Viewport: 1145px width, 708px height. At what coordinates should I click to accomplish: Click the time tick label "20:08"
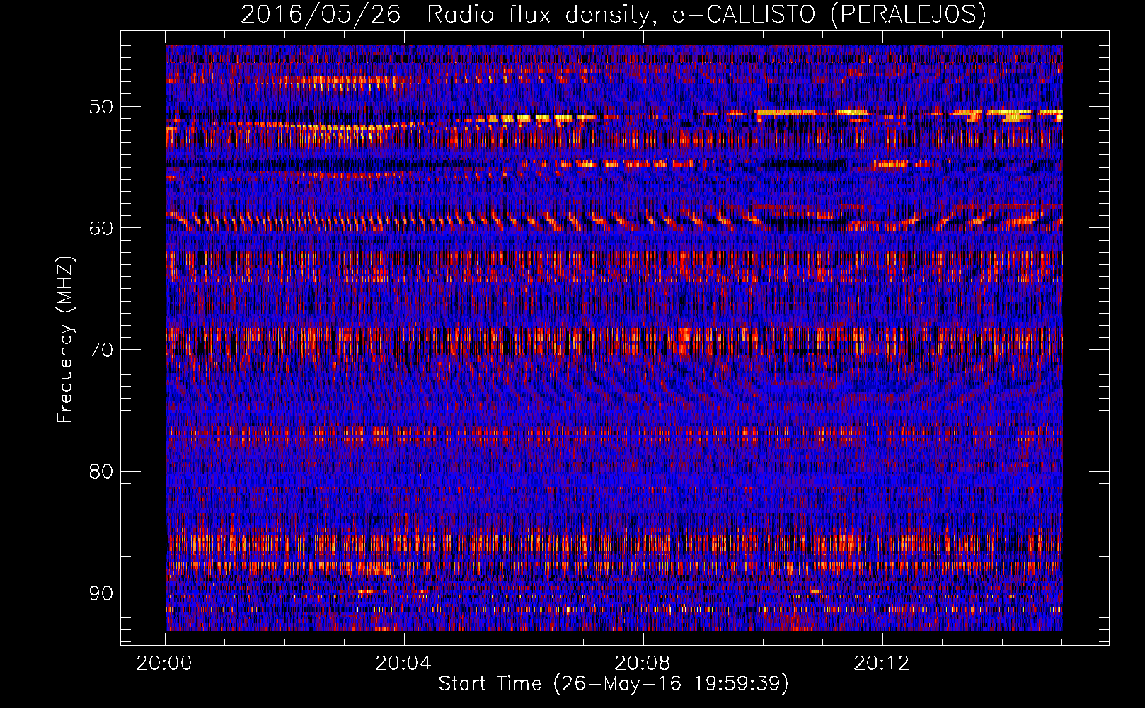click(643, 663)
